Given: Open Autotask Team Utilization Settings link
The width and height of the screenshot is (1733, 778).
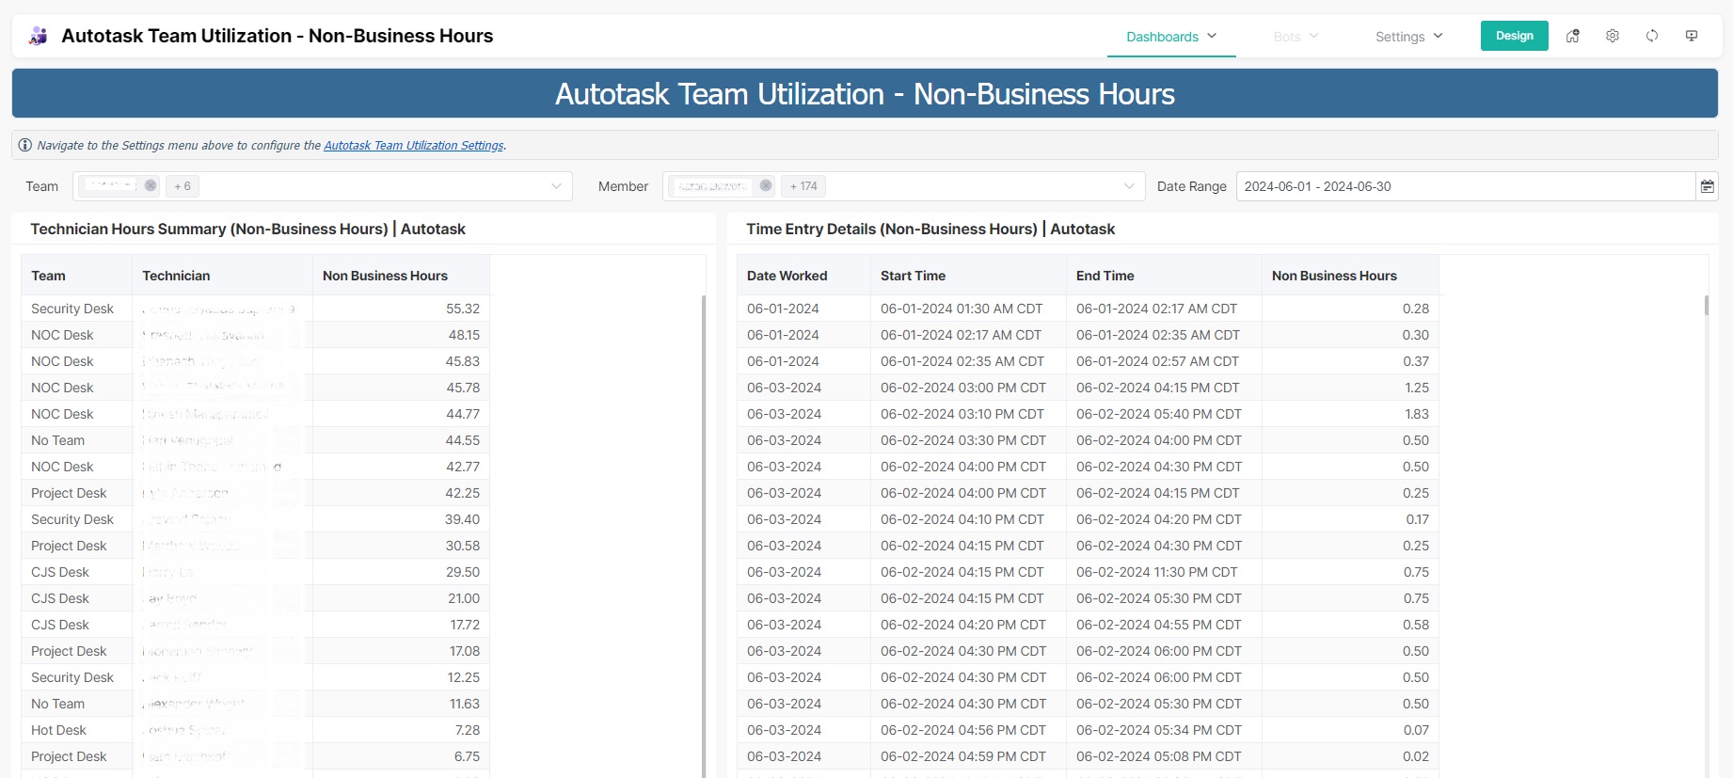Looking at the screenshot, I should pyautogui.click(x=414, y=145).
